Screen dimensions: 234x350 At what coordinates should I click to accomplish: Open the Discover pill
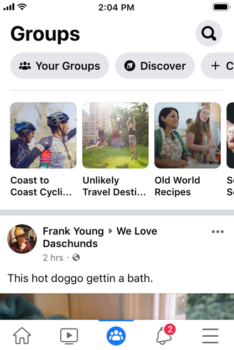(x=155, y=66)
